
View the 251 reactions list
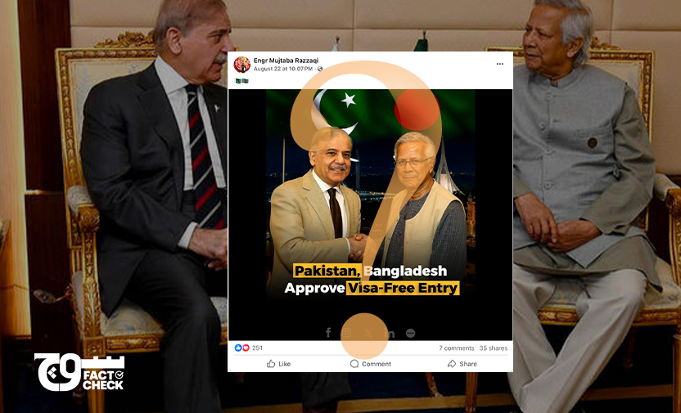[257, 348]
